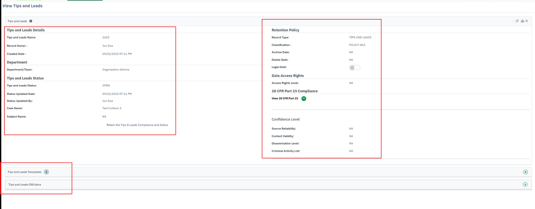Viewport: 535px width, 209px height.
Task: Open Retain the Tips & Leads Compliance link
Action: point(137,125)
